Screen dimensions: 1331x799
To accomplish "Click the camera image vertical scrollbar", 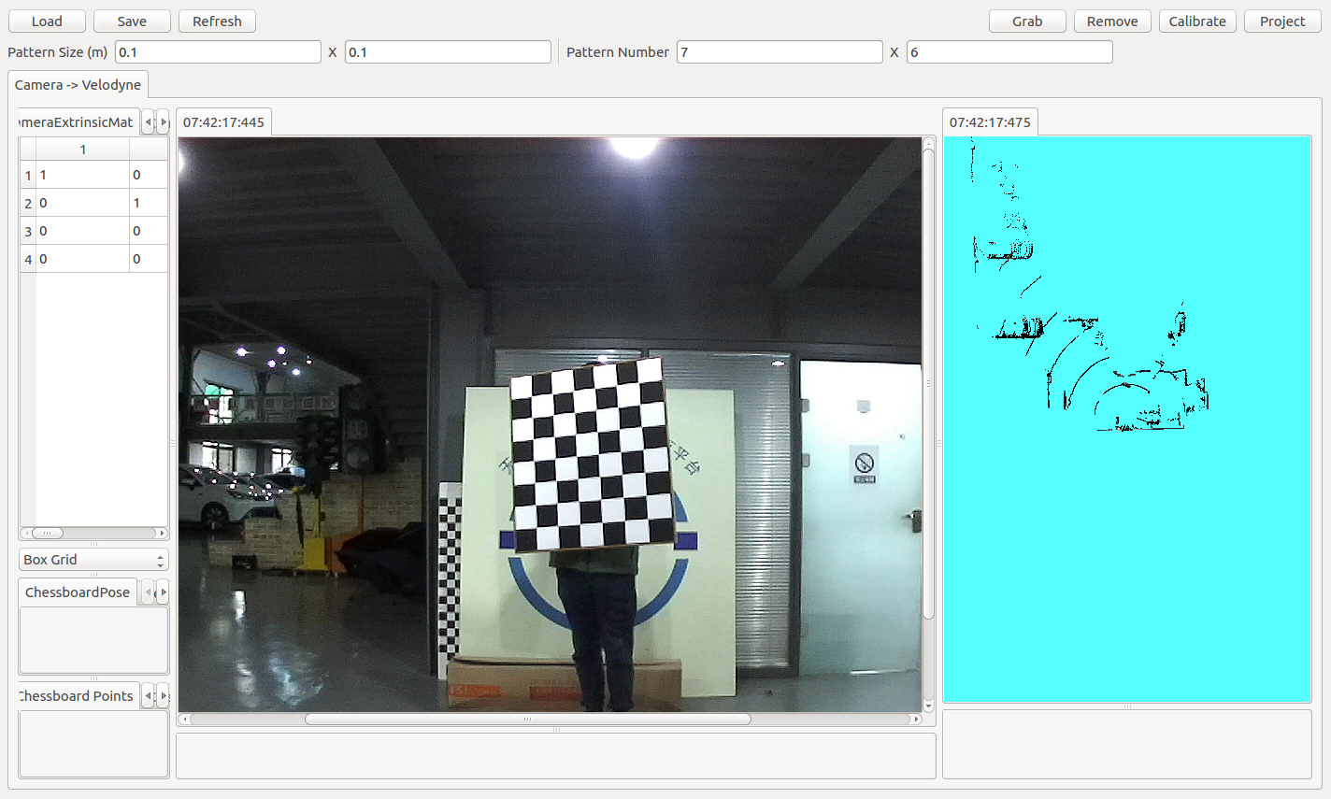I will click(x=928, y=383).
